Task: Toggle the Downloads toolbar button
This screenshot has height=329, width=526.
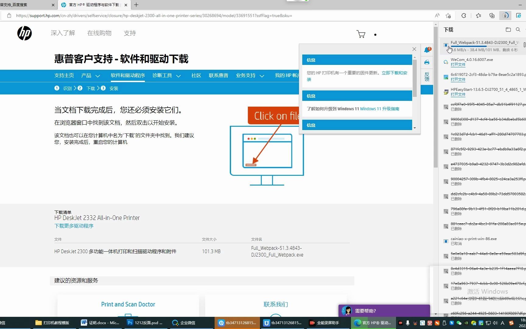Action: click(505, 16)
